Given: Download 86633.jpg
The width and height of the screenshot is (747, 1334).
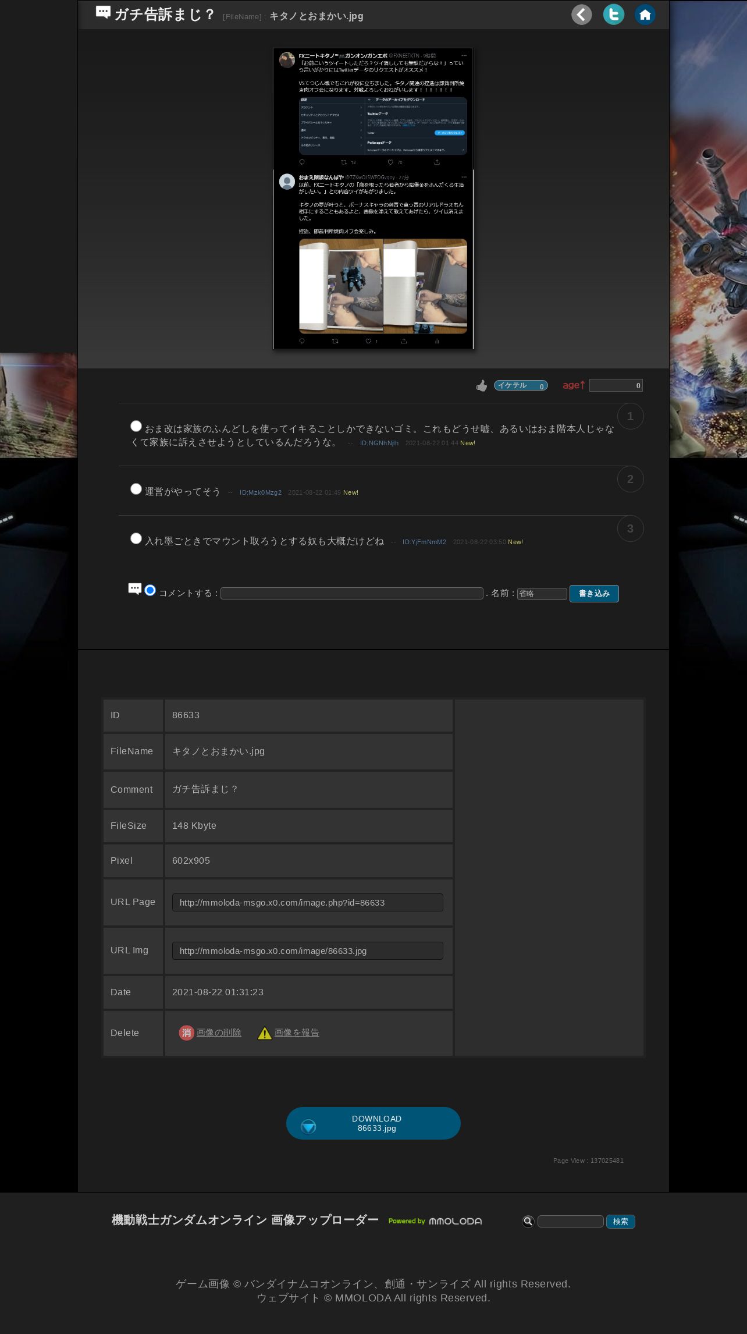Looking at the screenshot, I should click(x=373, y=1123).
